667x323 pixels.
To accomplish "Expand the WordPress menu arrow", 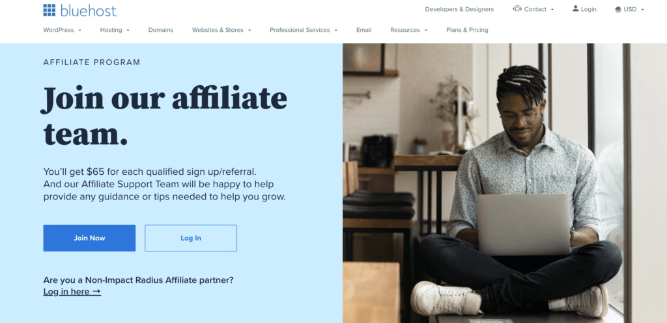I will click(x=80, y=31).
